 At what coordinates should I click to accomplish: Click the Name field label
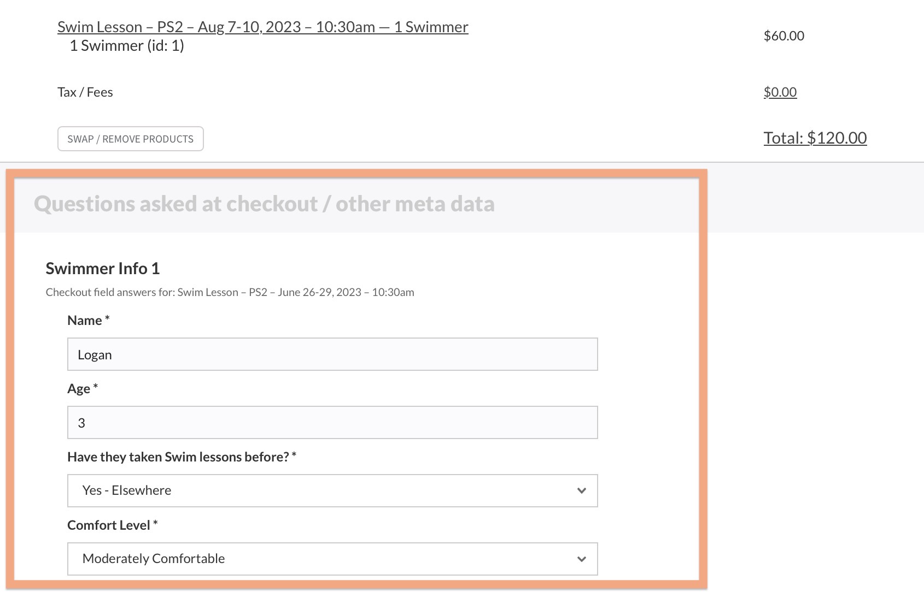[x=85, y=320]
